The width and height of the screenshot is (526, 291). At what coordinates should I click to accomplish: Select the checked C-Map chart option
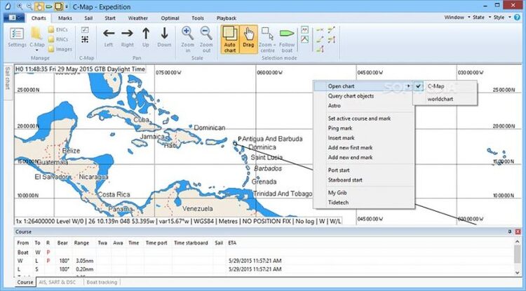point(436,86)
